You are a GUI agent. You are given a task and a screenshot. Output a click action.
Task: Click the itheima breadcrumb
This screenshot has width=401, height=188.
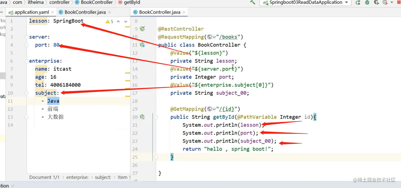(36, 2)
